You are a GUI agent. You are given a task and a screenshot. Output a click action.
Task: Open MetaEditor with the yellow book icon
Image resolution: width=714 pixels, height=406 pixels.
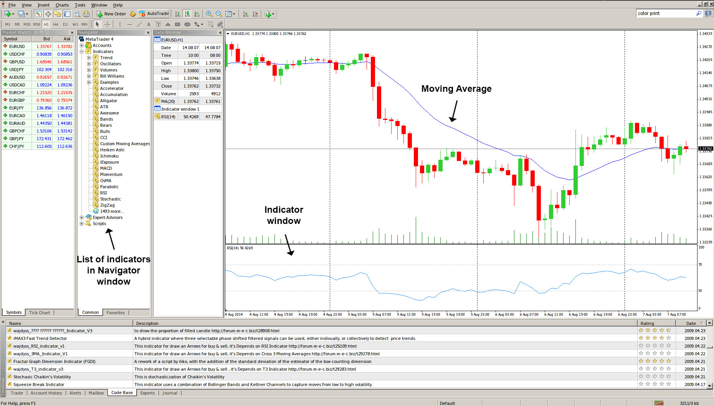coord(132,14)
